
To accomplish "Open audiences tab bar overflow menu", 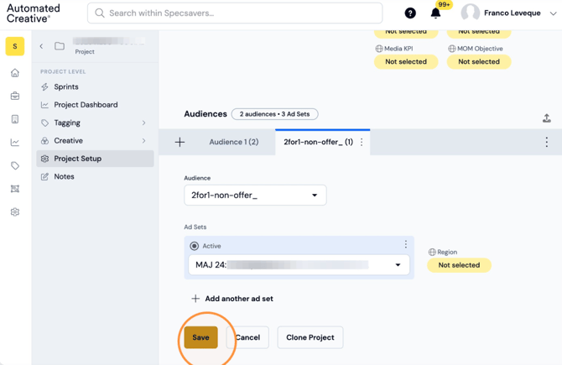I will 547,142.
